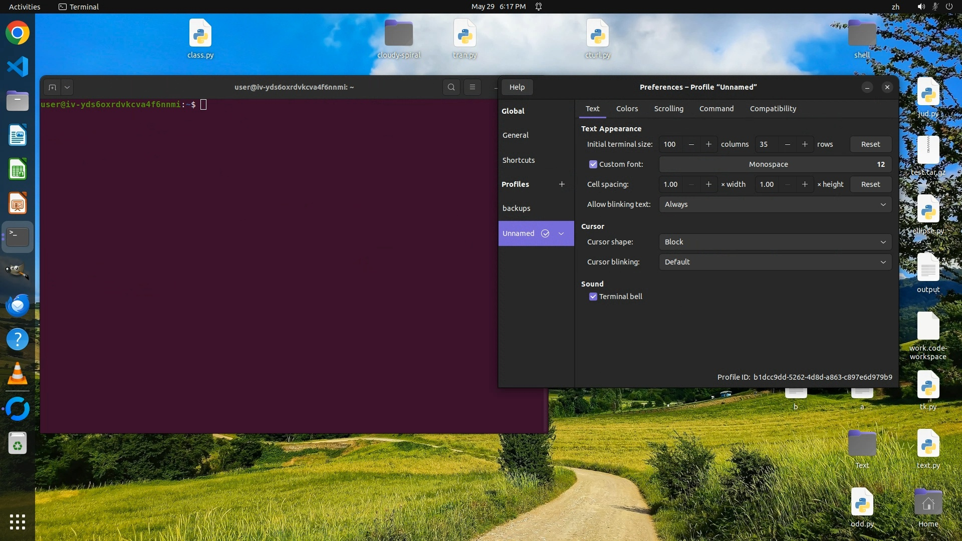Click the Help button in Preferences
The width and height of the screenshot is (962, 541).
pyautogui.click(x=517, y=87)
